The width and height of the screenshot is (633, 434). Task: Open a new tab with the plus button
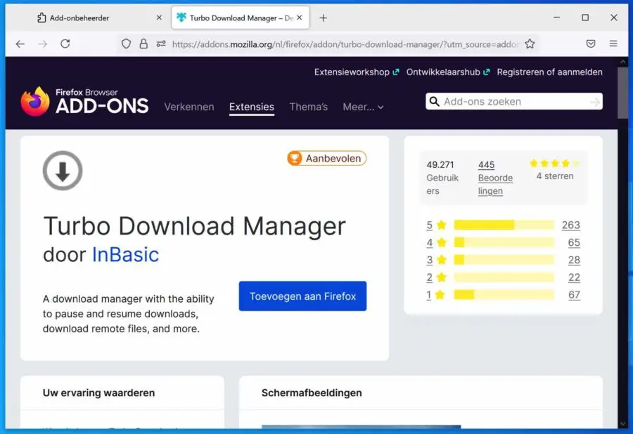[x=323, y=18]
